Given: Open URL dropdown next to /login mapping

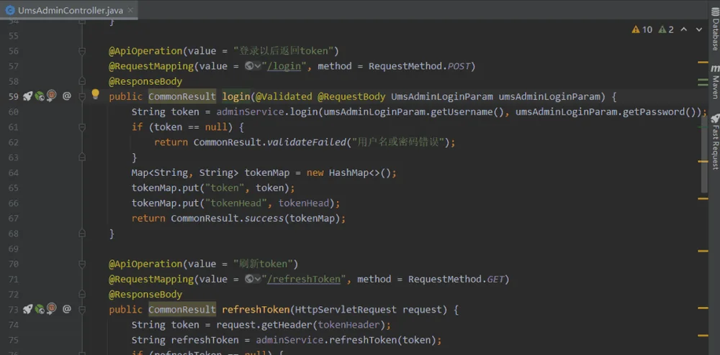Looking at the screenshot, I should 253,66.
